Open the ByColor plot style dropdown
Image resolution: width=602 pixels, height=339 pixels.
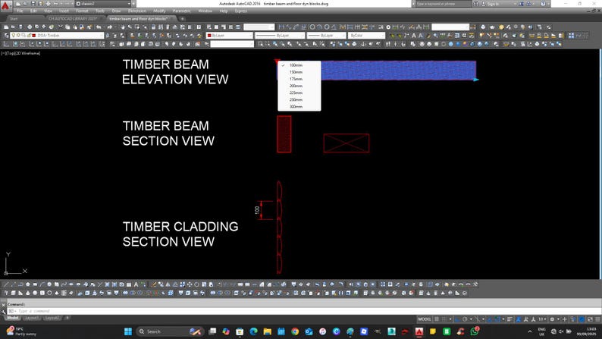pyautogui.click(x=366, y=36)
